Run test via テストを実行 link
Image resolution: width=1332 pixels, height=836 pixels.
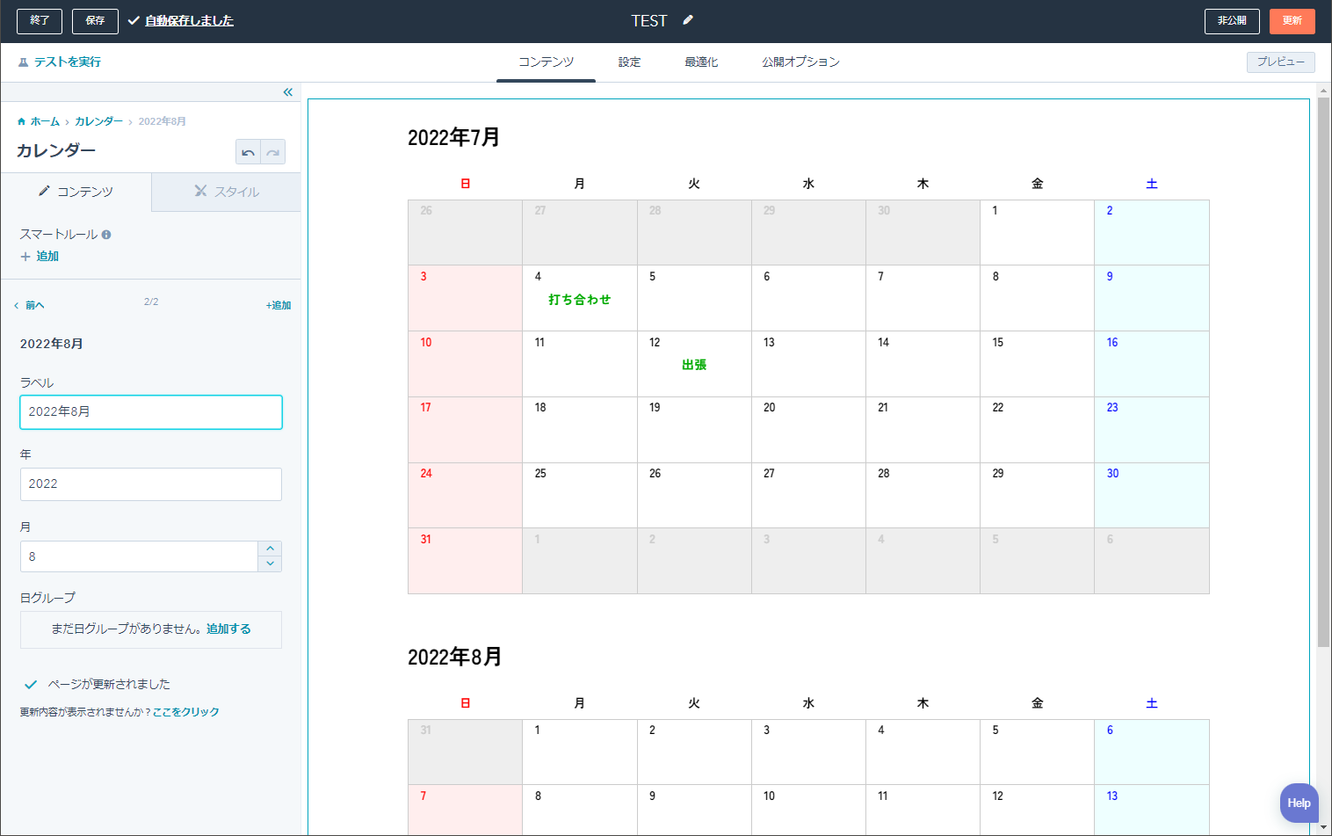[x=67, y=62]
